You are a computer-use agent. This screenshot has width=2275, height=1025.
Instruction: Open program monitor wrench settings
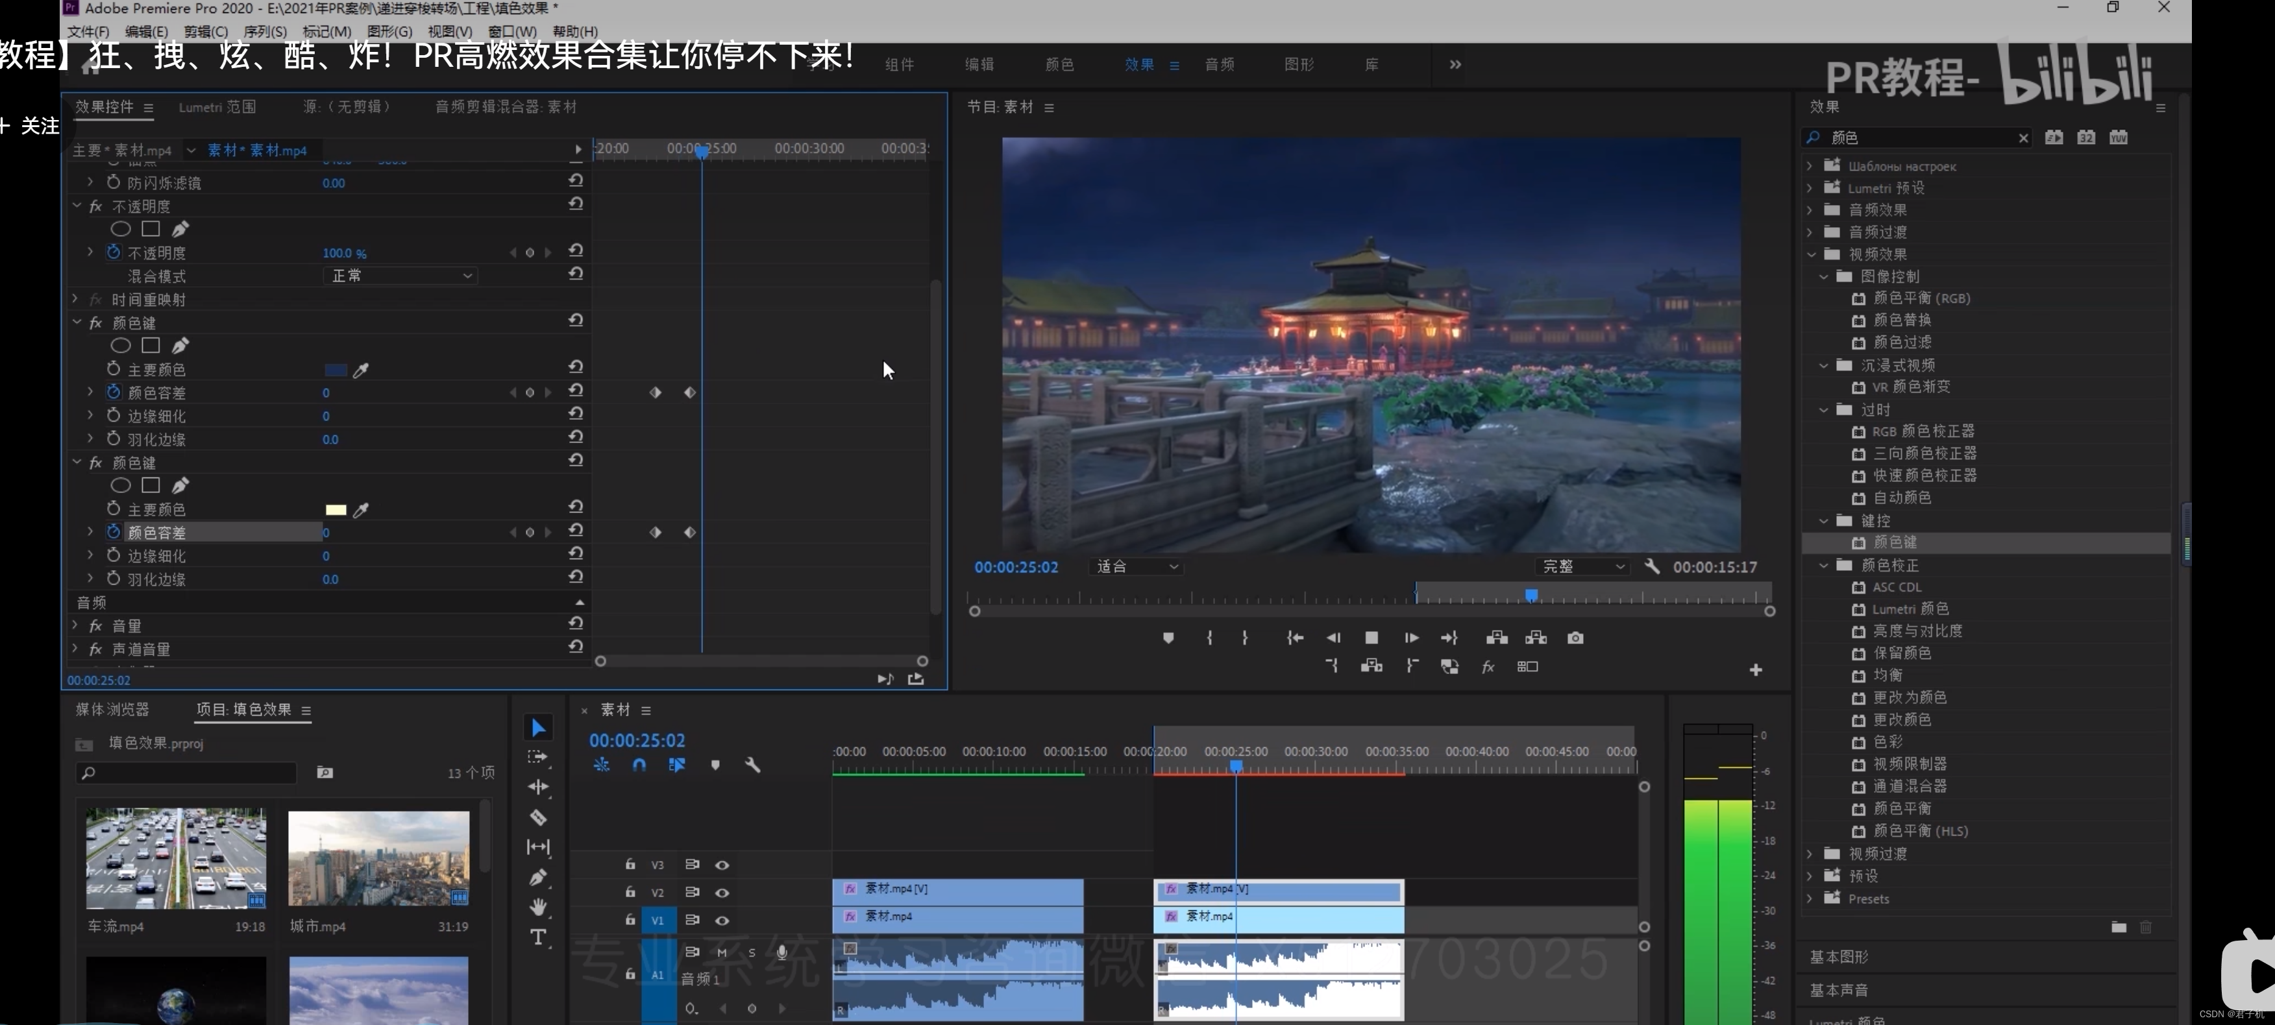pos(1651,567)
